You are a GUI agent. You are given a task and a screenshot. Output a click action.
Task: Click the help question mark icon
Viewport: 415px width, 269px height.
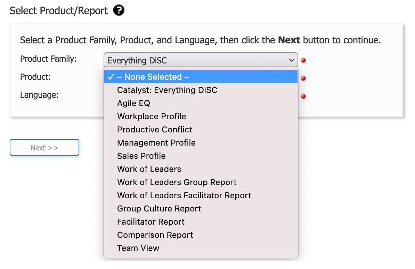119,10
